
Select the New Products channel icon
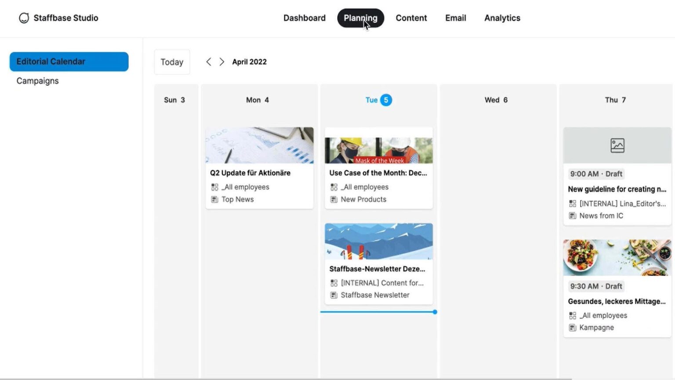pos(334,199)
